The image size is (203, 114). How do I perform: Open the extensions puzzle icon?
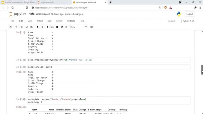[195, 8]
